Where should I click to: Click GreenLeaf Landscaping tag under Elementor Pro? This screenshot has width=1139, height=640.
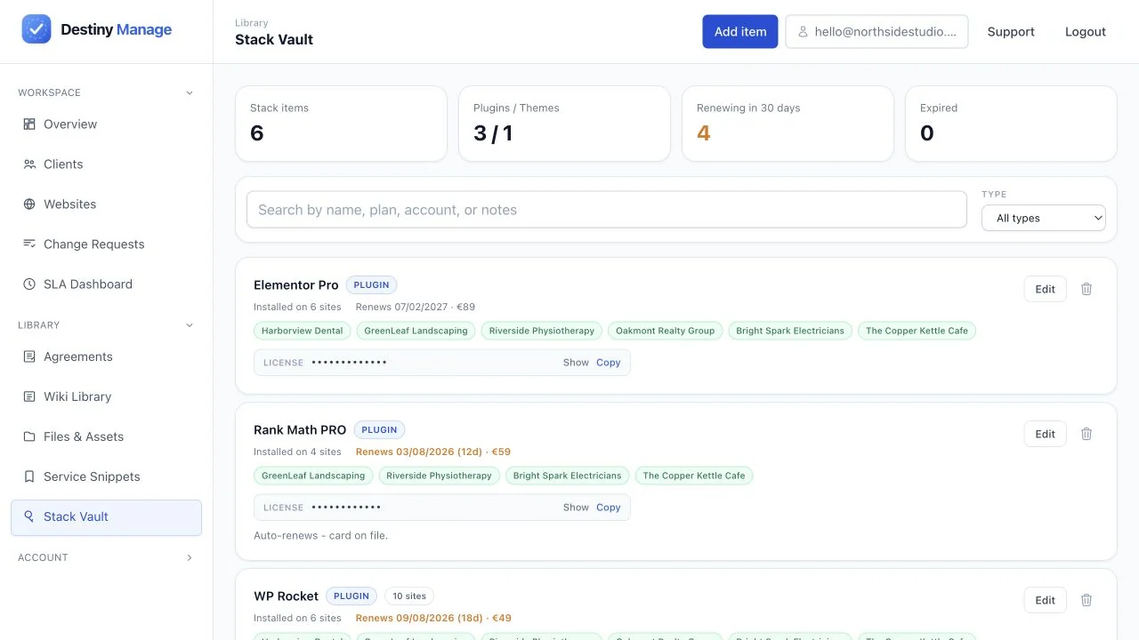point(416,331)
